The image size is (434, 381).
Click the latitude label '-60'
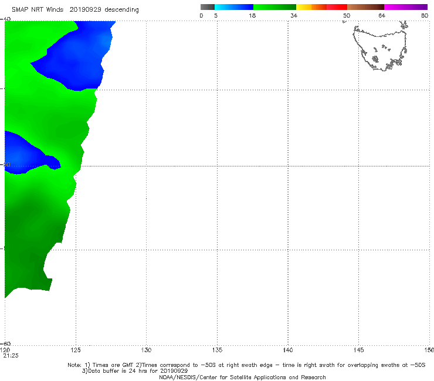pos(6,343)
